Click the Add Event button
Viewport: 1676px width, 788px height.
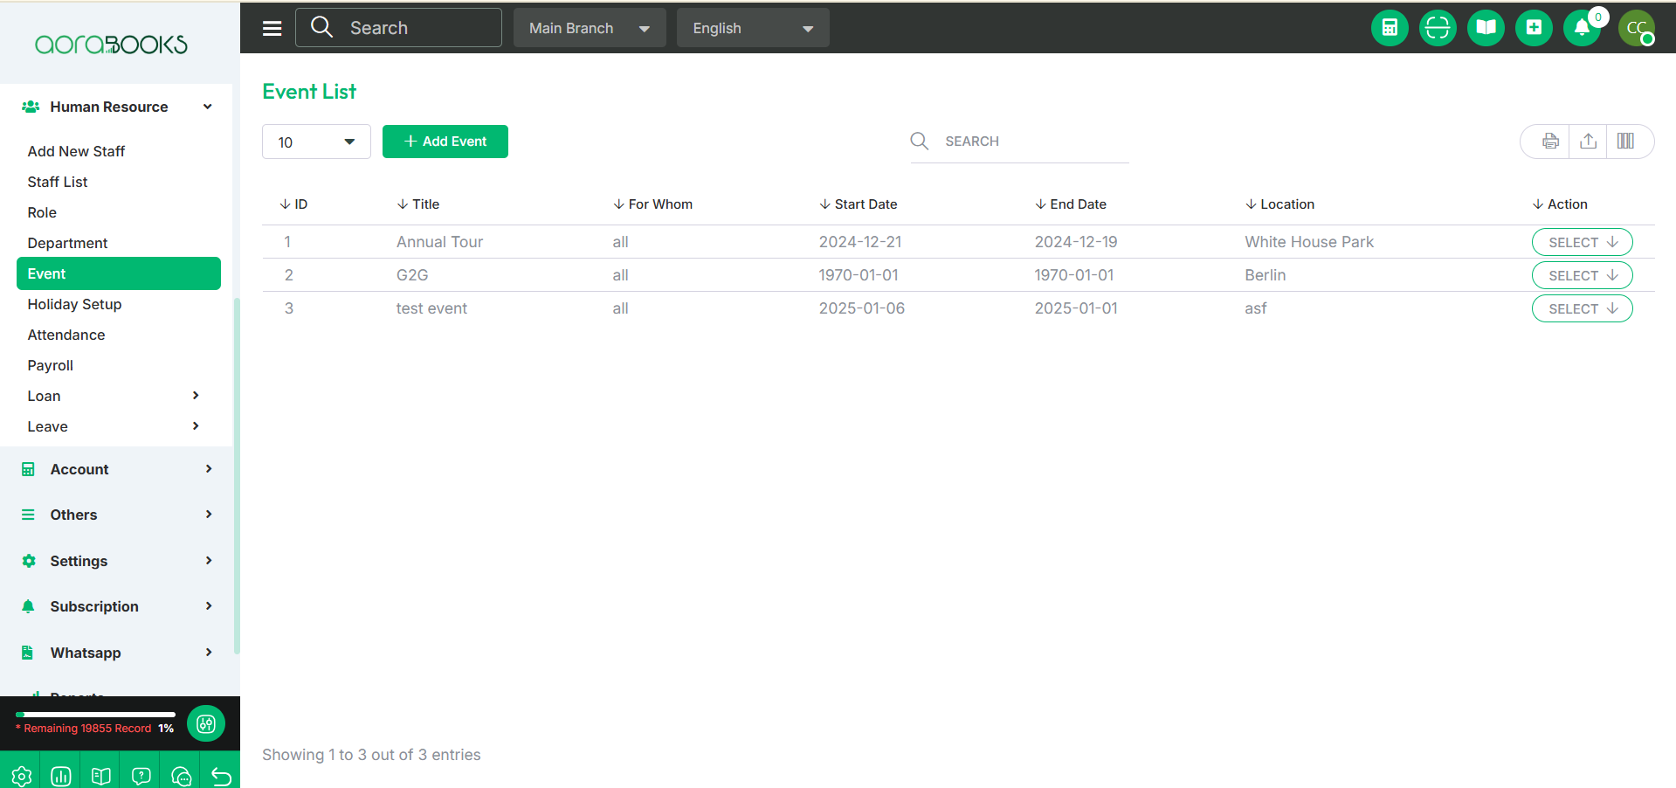tap(445, 142)
